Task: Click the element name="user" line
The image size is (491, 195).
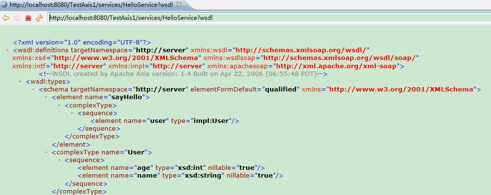Action: (x=165, y=121)
